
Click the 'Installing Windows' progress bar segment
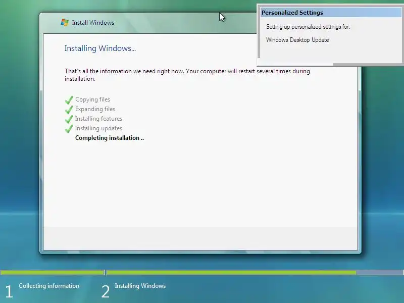pos(255,272)
